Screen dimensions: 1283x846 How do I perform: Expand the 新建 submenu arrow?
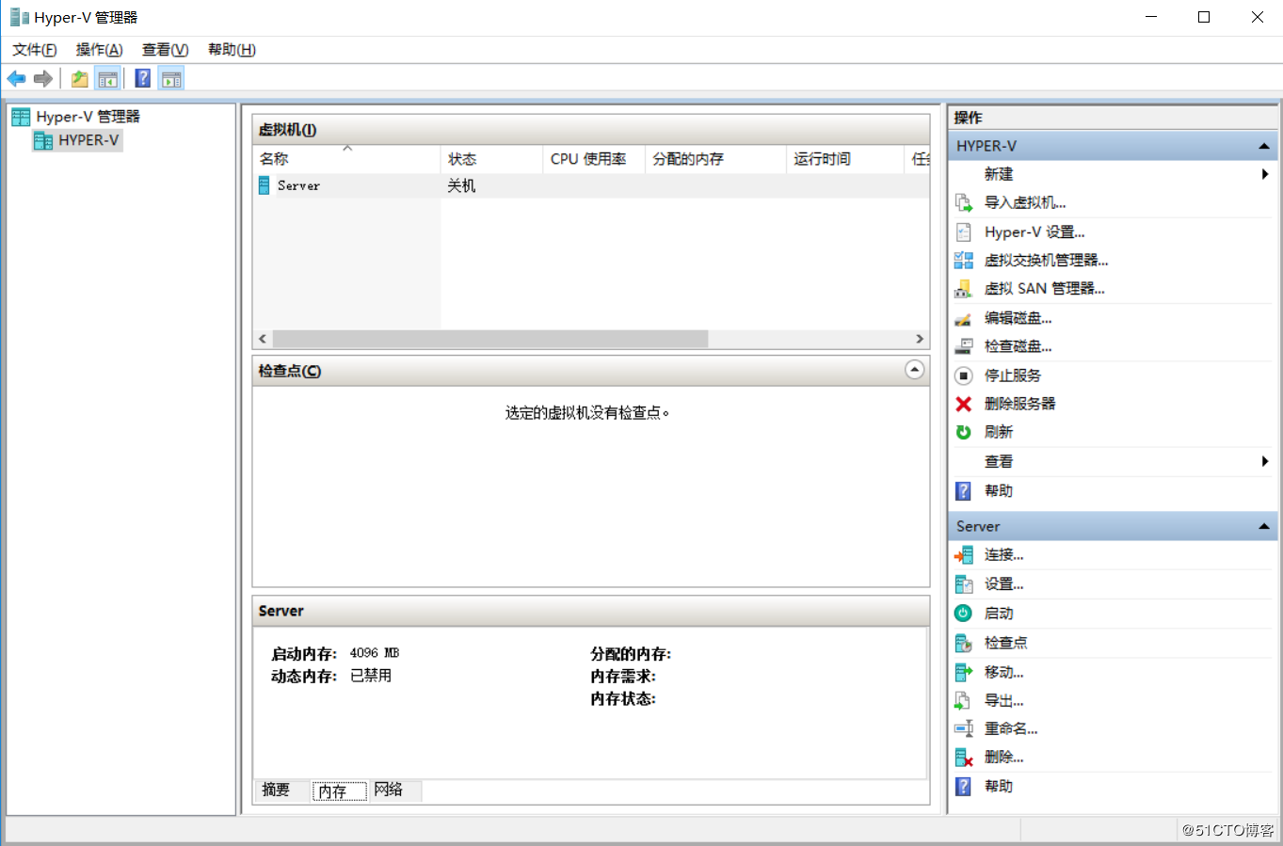point(1264,173)
